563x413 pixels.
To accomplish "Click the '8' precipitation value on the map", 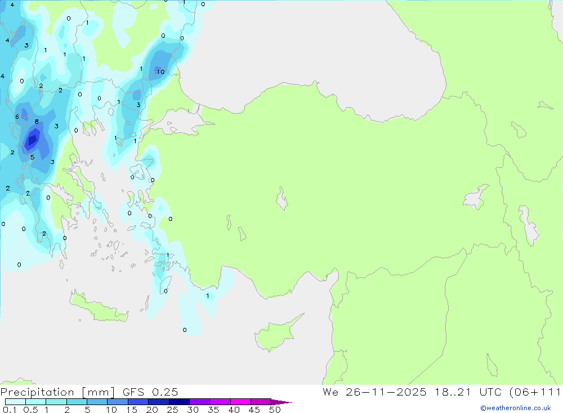I will pos(37,122).
